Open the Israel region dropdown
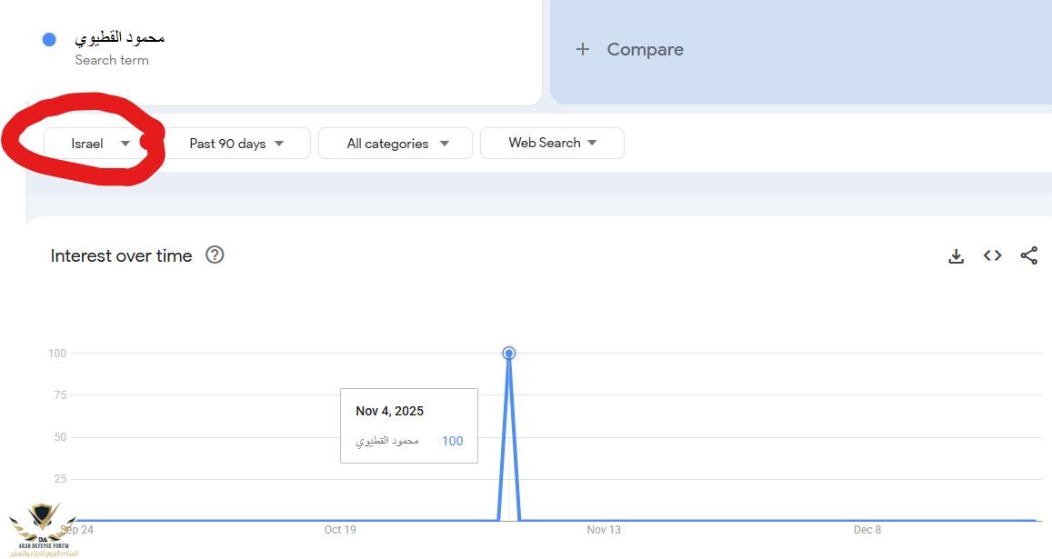This screenshot has width=1052, height=559. tap(100, 144)
